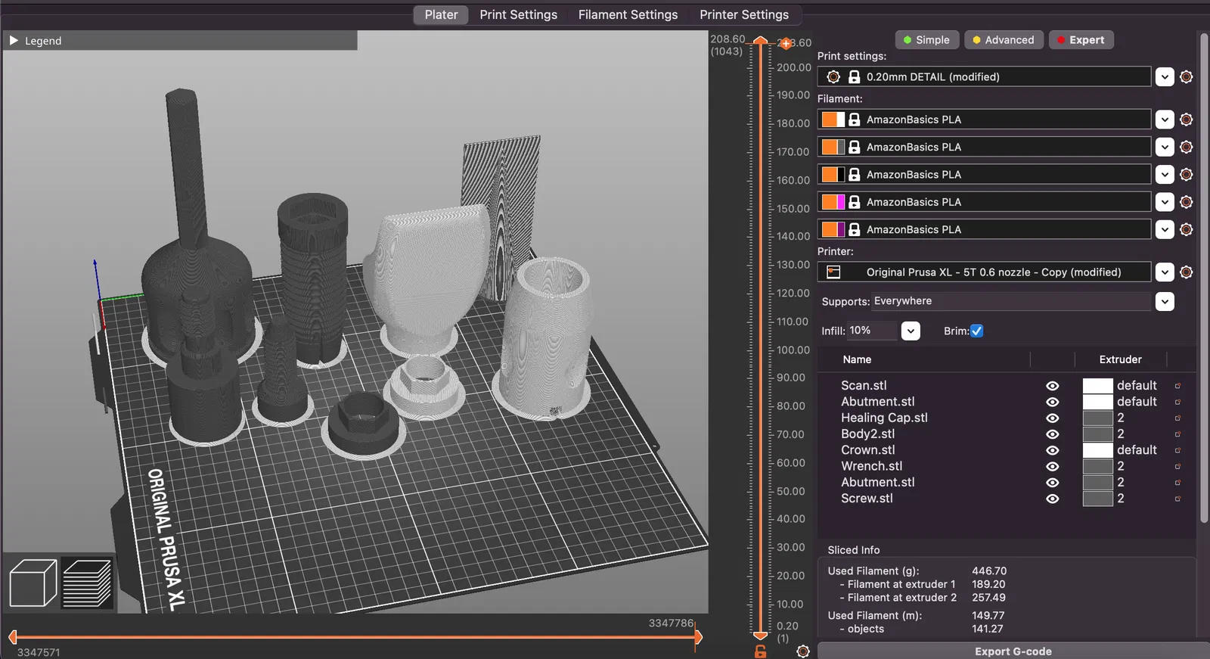Open the Supports dropdown
Screen dimensions: 1210x659
(x=1165, y=302)
